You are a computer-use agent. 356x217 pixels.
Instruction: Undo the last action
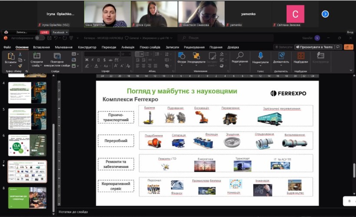tap(56, 38)
